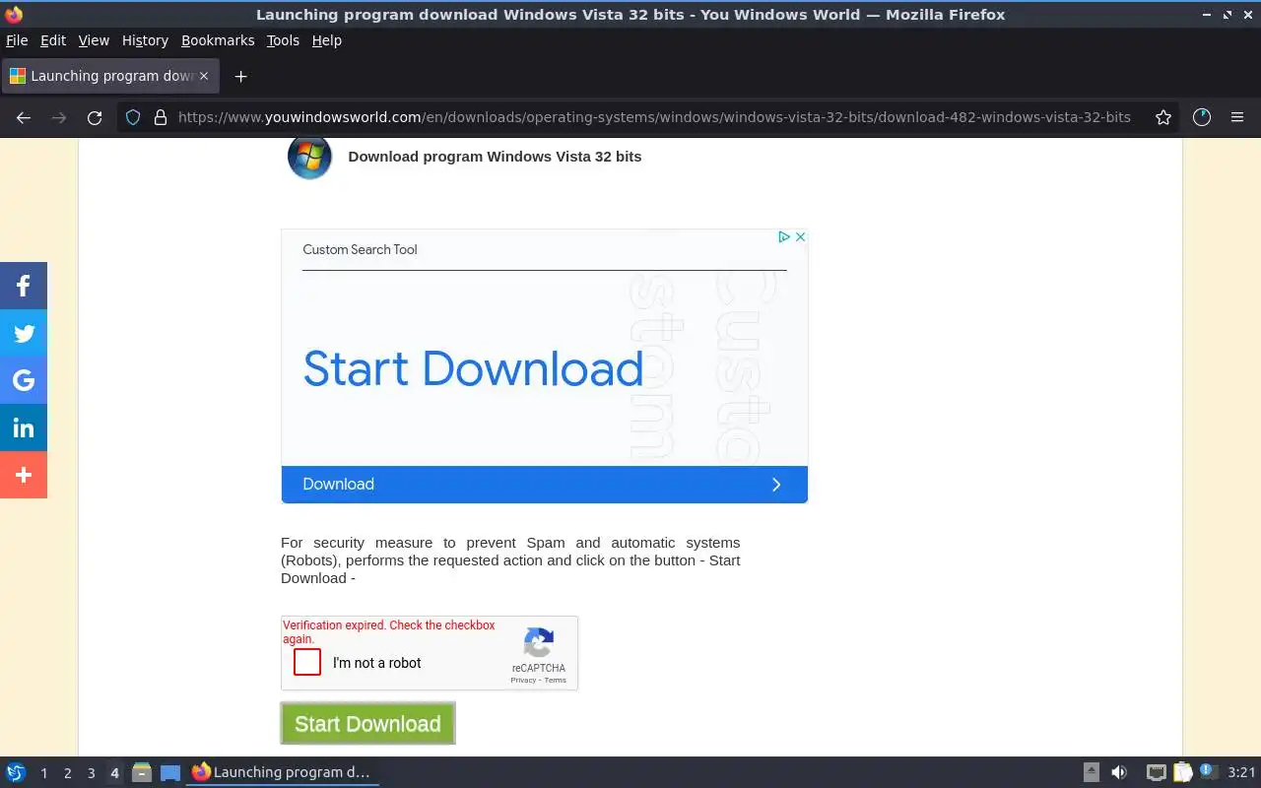Open the History menu
This screenshot has height=788, width=1261.
(x=145, y=40)
